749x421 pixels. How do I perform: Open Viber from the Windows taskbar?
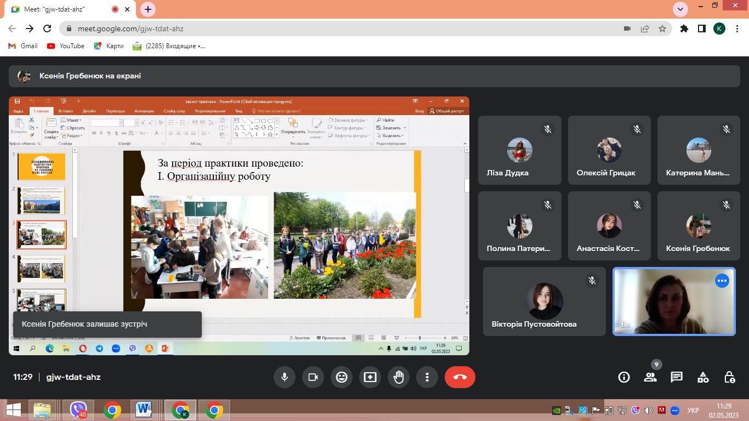pyautogui.click(x=78, y=409)
